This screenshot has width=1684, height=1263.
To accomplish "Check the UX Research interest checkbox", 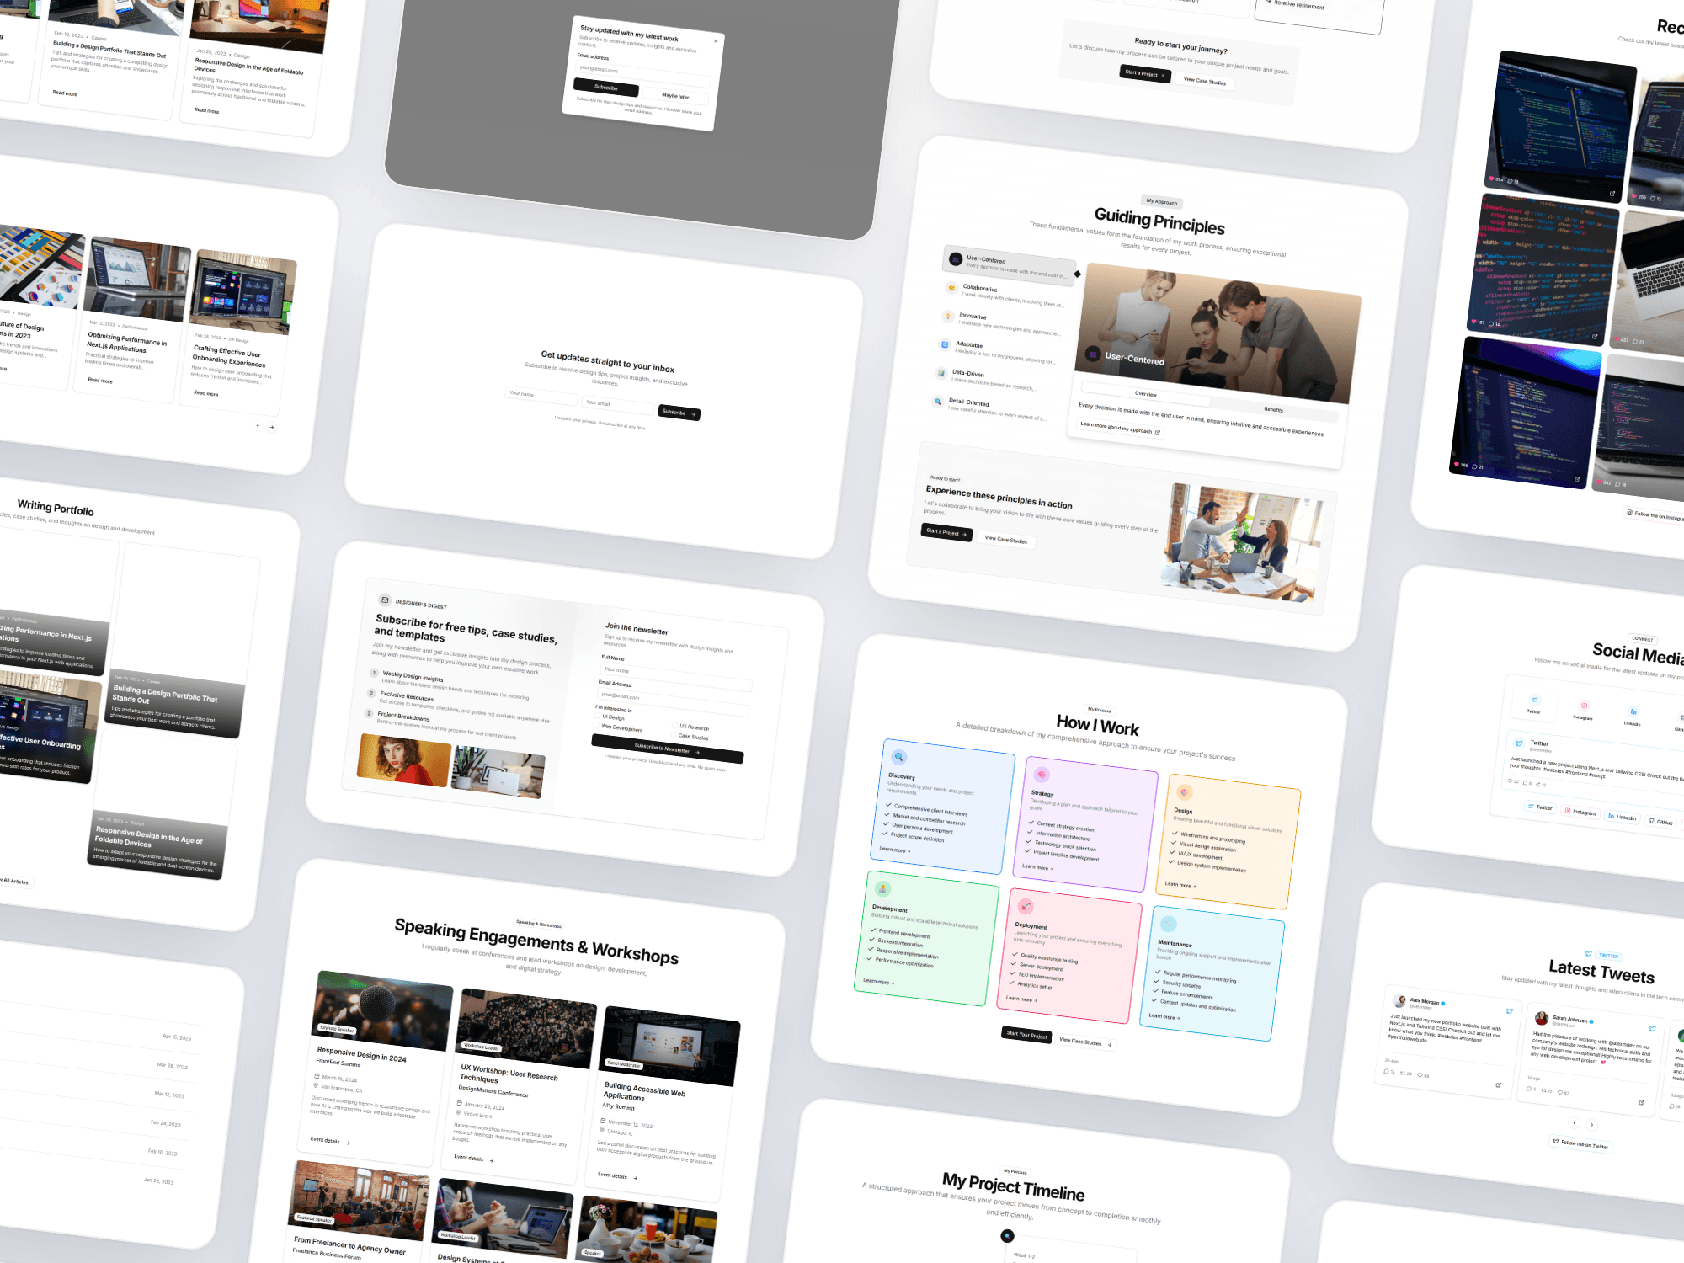I will pyautogui.click(x=675, y=725).
